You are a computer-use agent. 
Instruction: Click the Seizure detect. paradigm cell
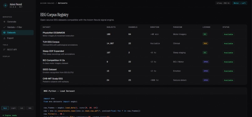tap(180, 80)
